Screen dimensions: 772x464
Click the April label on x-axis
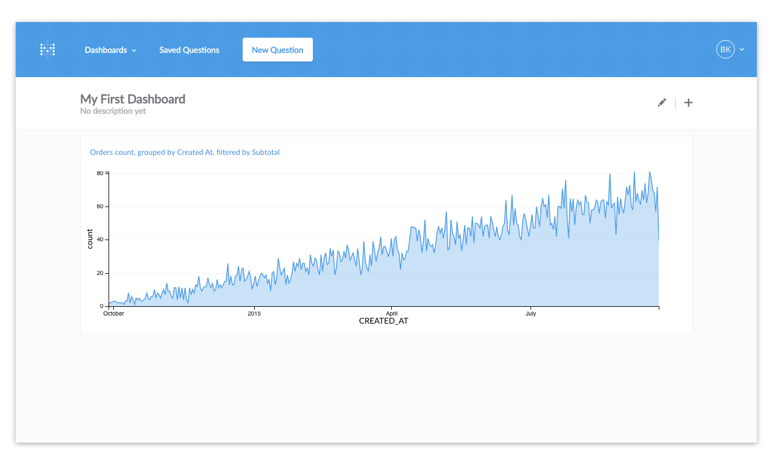392,314
